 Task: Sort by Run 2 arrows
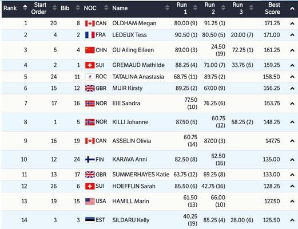coord(223,8)
